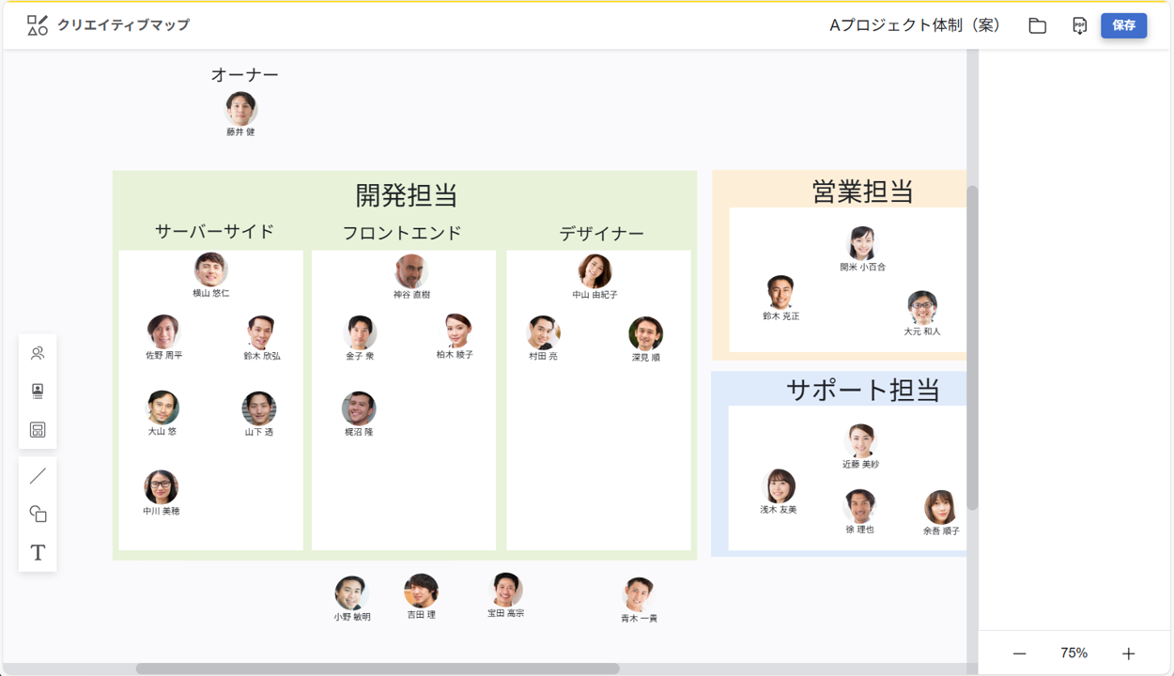Select the member placement tool

pos(37,353)
